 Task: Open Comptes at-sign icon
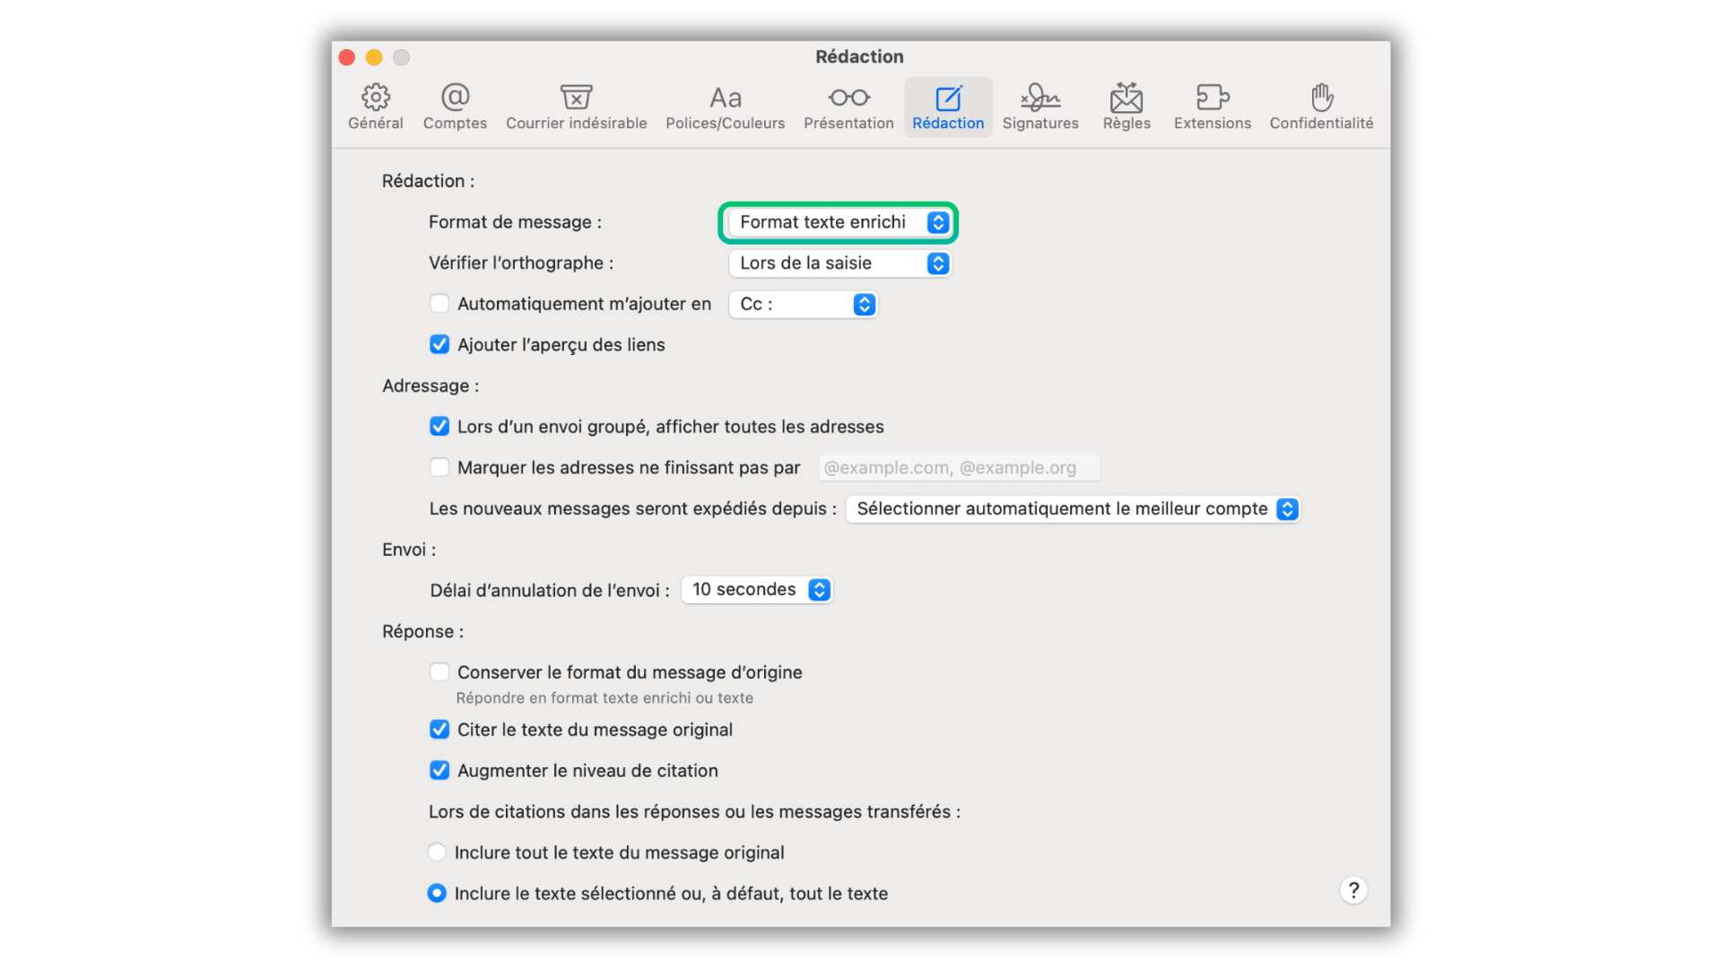(x=455, y=97)
